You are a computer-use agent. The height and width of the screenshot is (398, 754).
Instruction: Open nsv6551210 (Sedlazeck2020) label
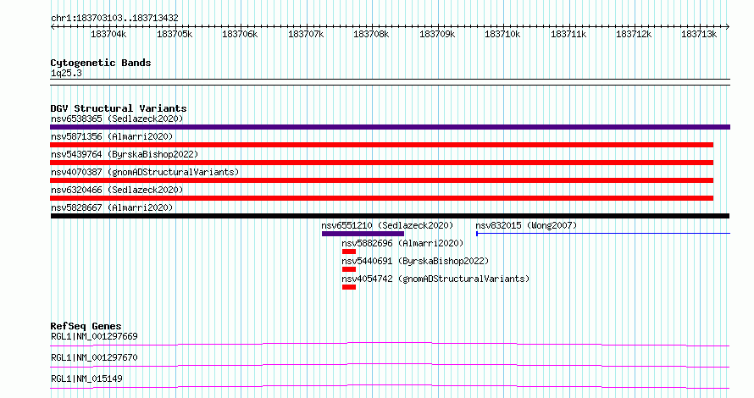(x=387, y=225)
